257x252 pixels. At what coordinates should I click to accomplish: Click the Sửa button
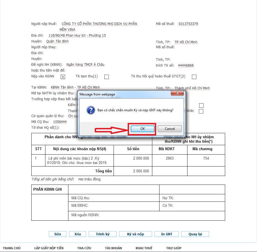pos(58,234)
